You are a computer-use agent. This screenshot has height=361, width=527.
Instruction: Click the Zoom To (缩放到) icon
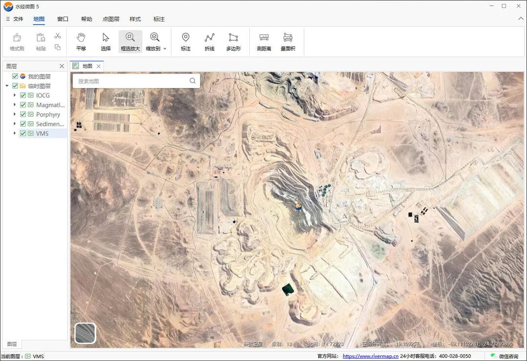pos(155,37)
